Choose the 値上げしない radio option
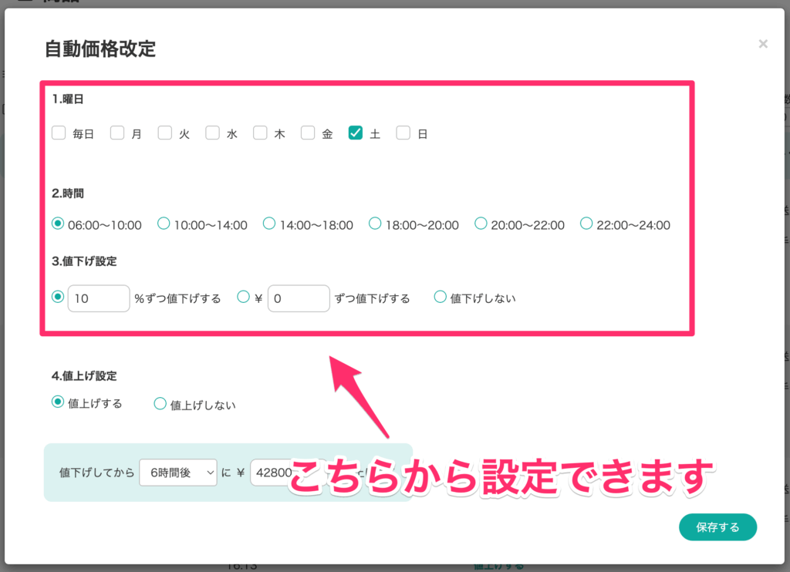The height and width of the screenshot is (572, 790). tap(160, 403)
